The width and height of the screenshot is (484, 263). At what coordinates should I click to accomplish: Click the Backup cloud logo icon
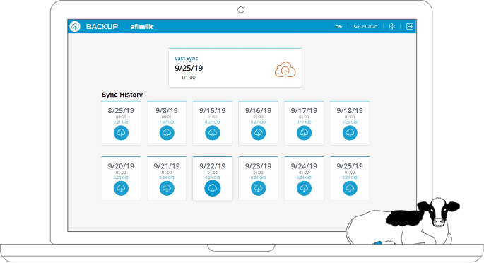(x=75, y=27)
